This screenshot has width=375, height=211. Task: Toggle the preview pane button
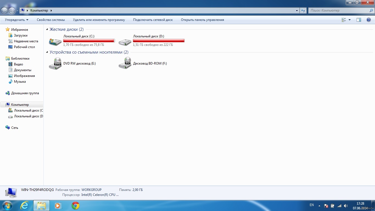(x=359, y=20)
